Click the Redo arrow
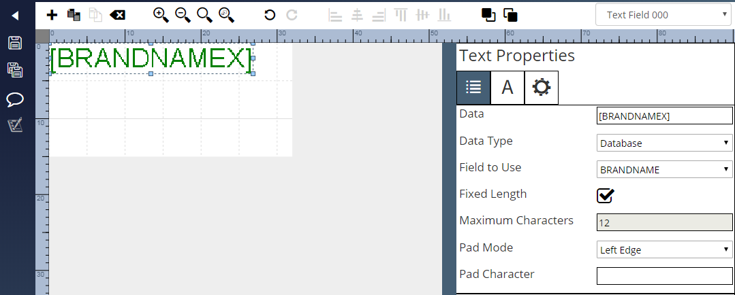The image size is (735, 295). point(292,15)
